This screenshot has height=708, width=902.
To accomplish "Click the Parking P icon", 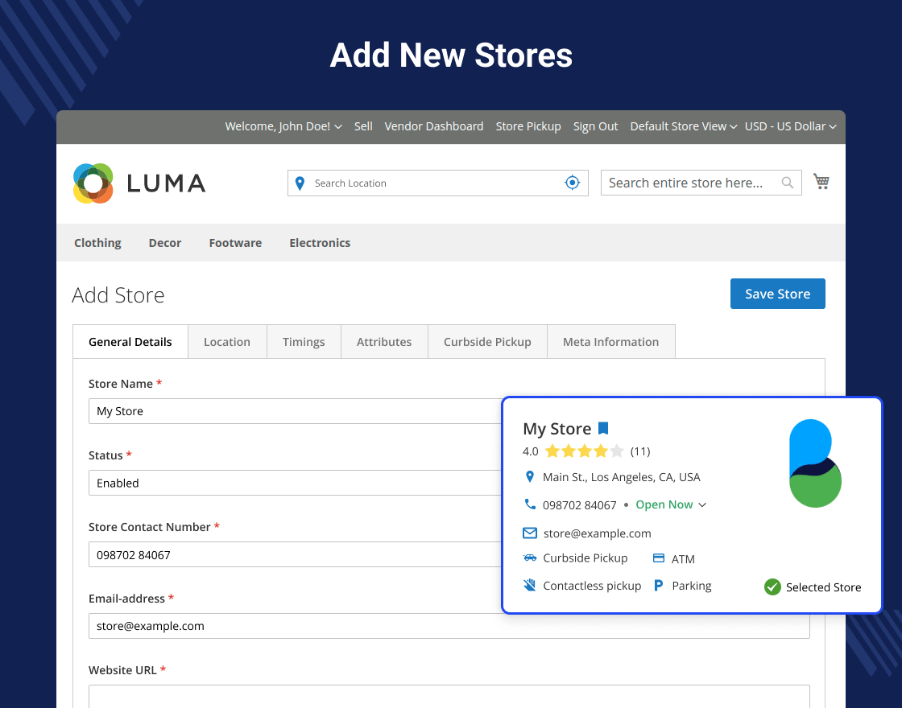I will [x=659, y=586].
